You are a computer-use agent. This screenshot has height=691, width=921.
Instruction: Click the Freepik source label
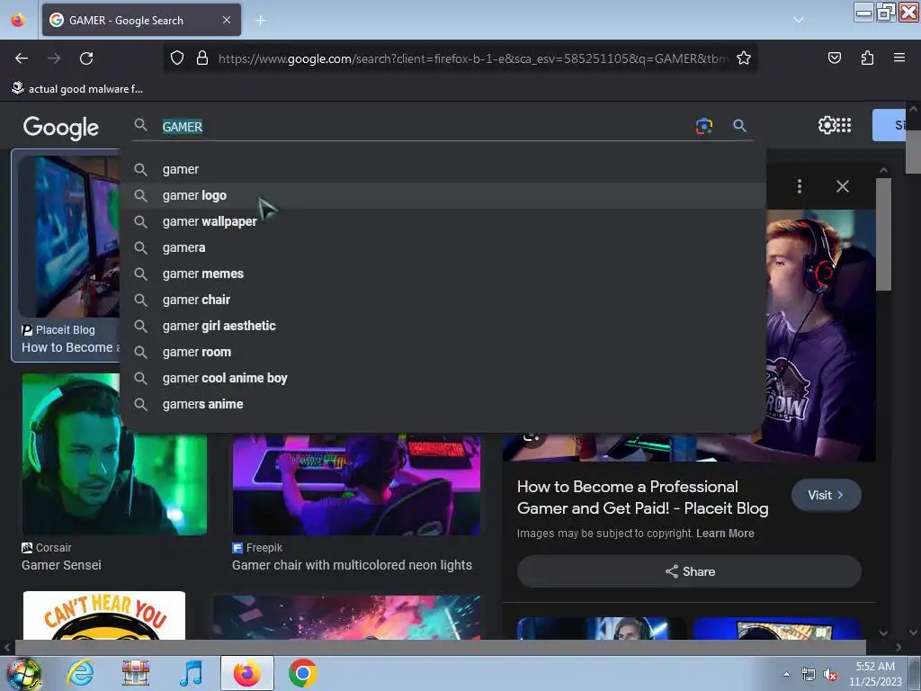pos(257,548)
